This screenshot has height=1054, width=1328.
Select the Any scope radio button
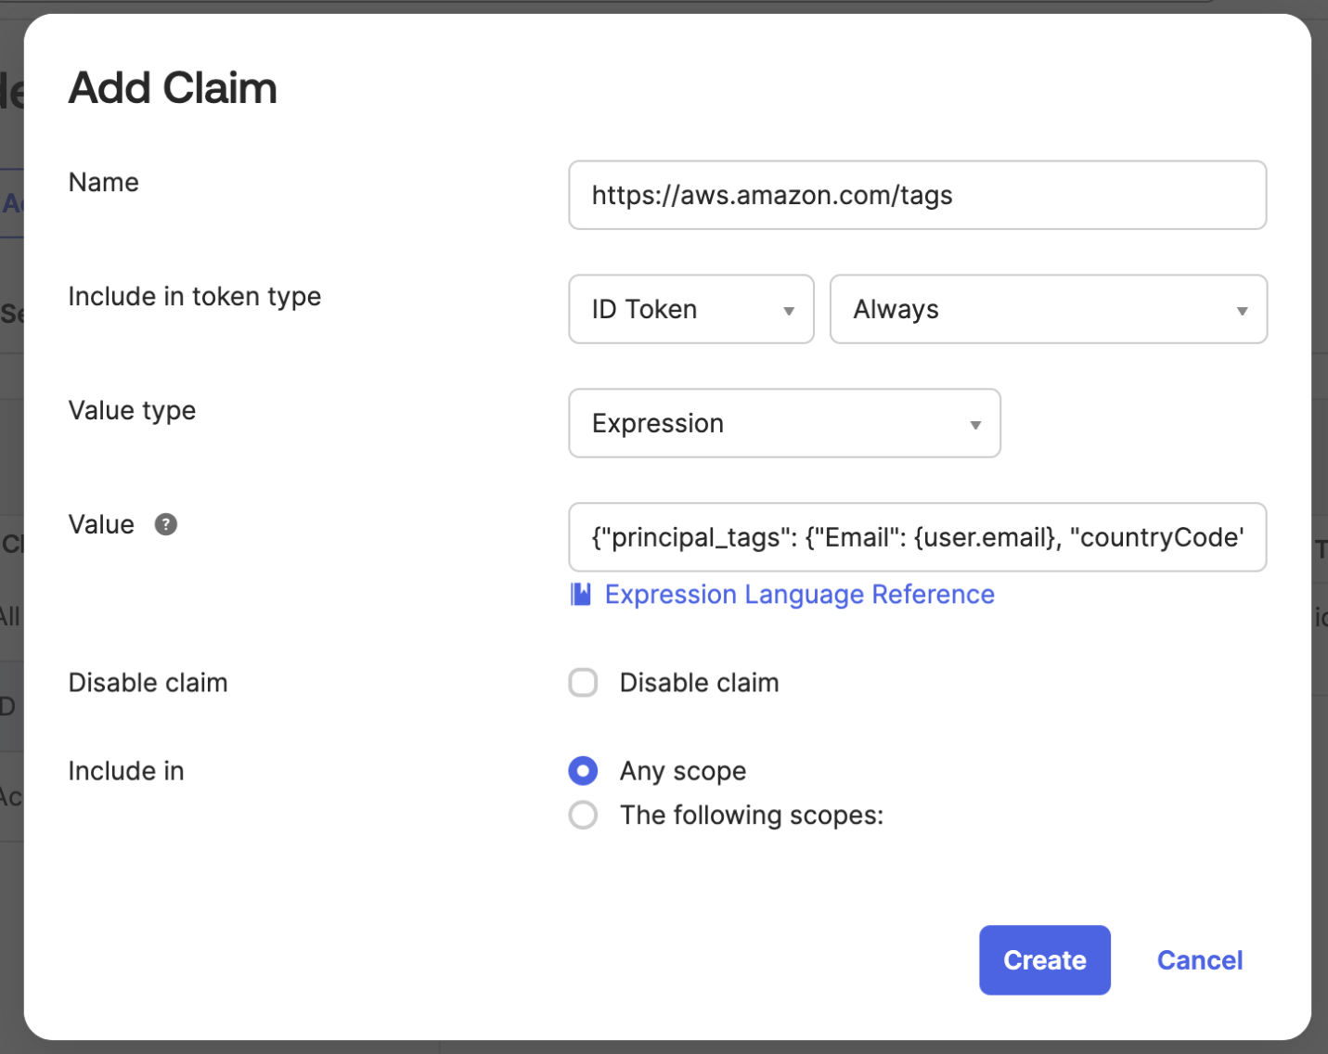pos(584,771)
